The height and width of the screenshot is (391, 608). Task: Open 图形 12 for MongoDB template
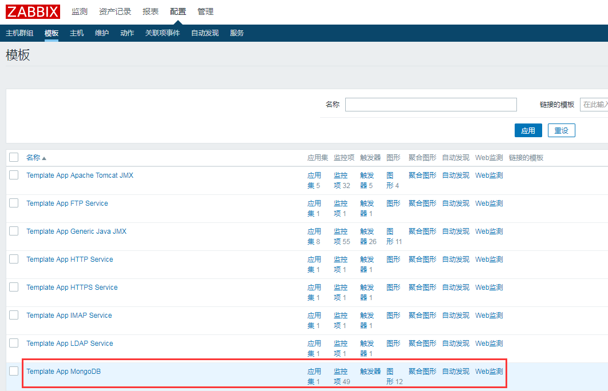(394, 376)
